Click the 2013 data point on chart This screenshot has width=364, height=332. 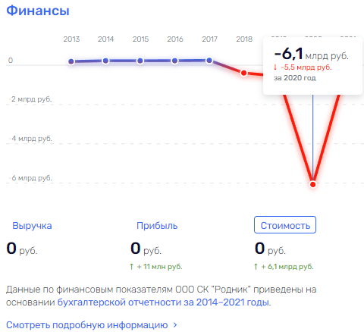point(71,61)
